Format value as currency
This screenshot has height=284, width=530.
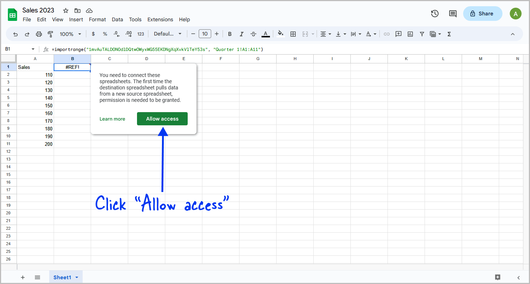93,34
